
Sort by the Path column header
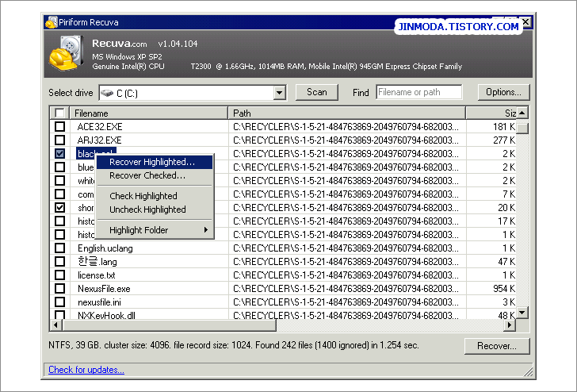(x=347, y=113)
